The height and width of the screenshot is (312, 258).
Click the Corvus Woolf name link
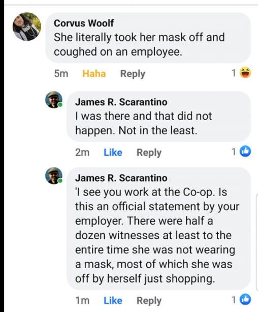point(84,23)
